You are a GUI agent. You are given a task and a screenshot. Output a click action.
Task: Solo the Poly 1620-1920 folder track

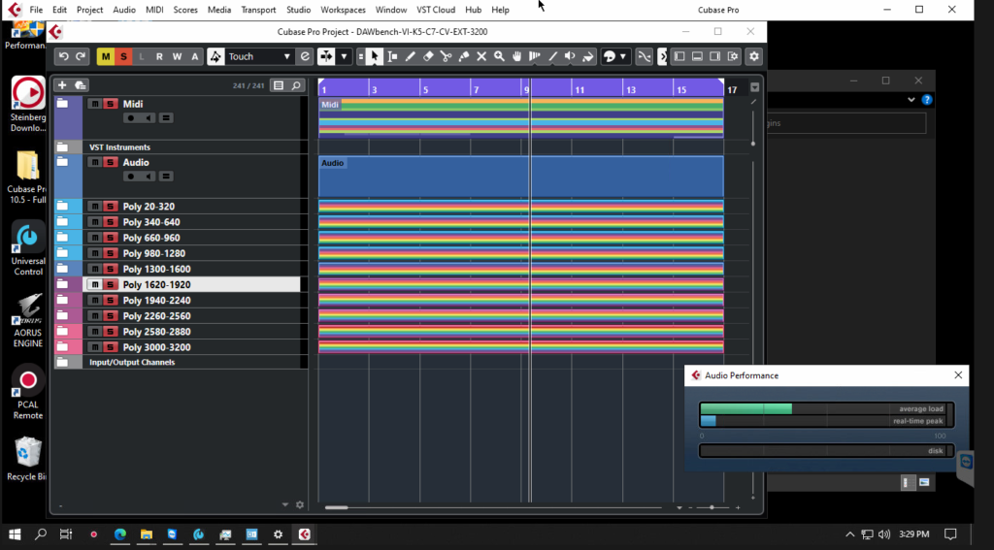point(111,284)
